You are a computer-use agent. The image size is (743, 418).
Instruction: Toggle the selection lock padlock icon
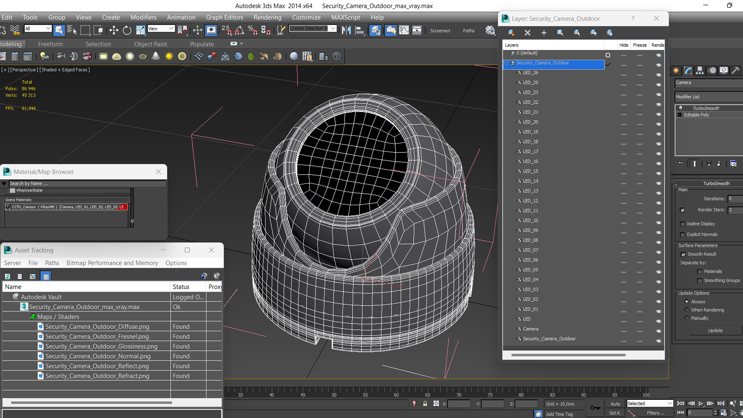point(425,404)
